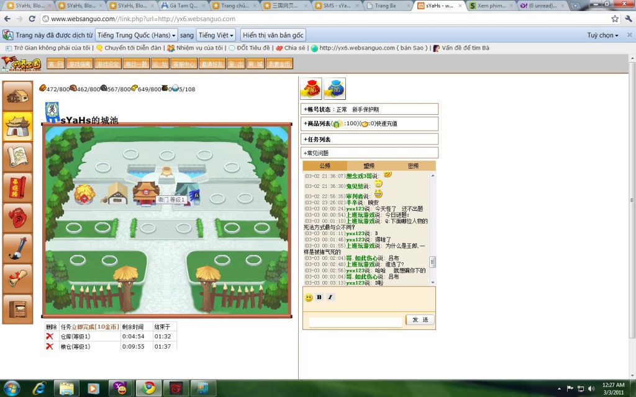
Task: Click the 每日一题 daily question button
Action: [x=136, y=64]
